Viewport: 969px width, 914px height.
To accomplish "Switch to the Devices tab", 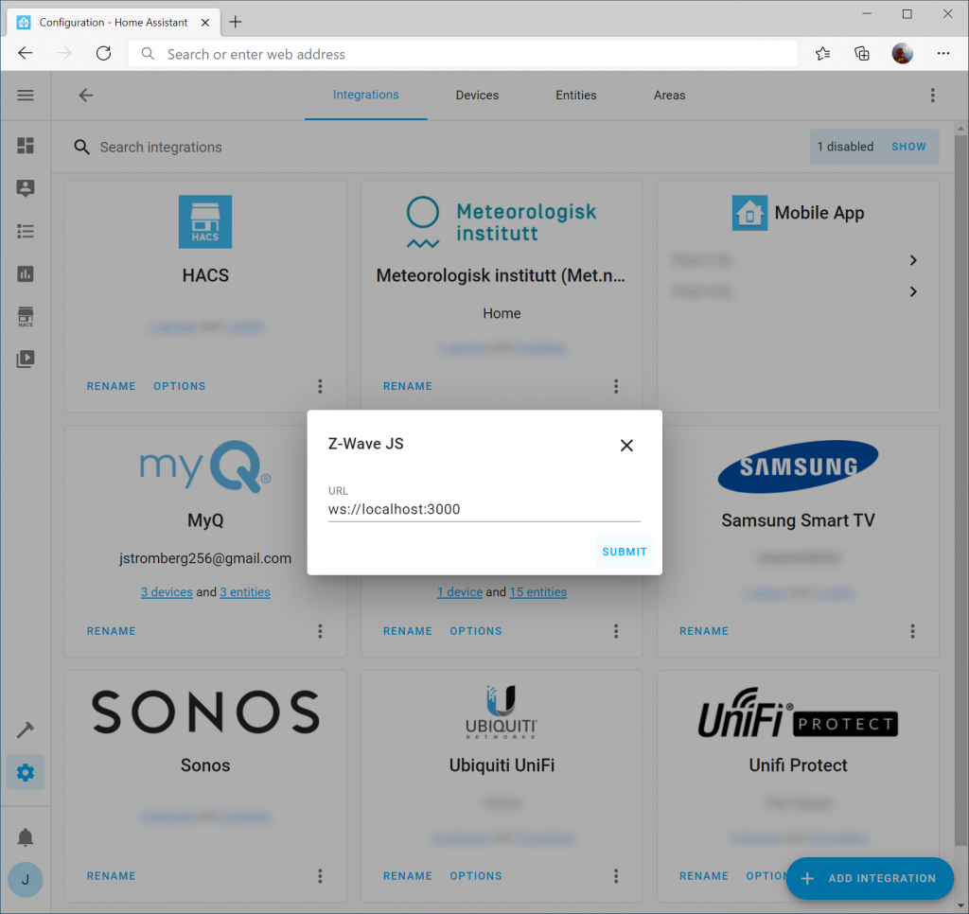I will tap(477, 96).
